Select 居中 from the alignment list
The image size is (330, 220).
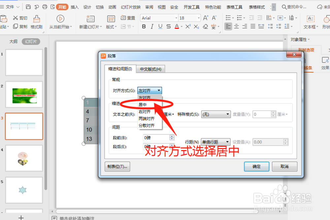click(143, 104)
